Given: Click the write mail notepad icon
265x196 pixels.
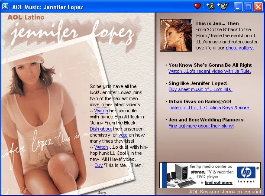Looking at the screenshot, I should click(x=223, y=6).
